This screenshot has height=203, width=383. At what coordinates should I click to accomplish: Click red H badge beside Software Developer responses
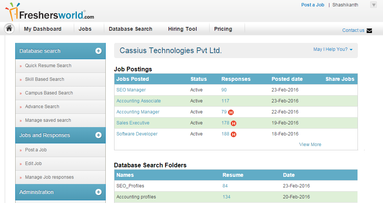click(234, 134)
